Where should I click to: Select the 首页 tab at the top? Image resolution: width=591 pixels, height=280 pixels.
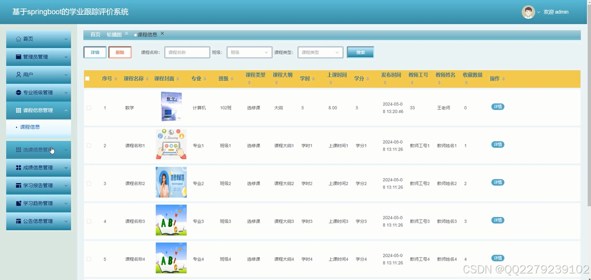(95, 34)
